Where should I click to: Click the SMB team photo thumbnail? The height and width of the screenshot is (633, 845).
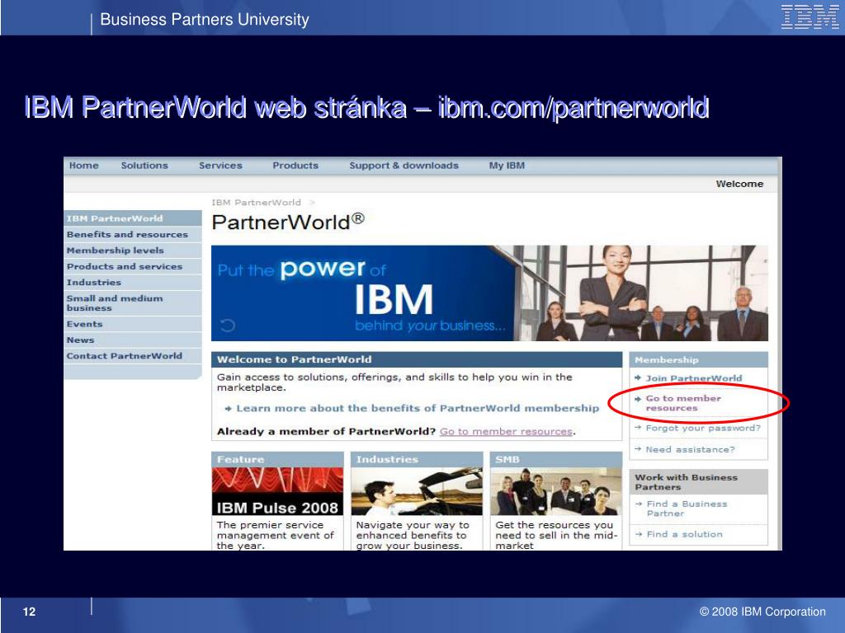point(555,491)
